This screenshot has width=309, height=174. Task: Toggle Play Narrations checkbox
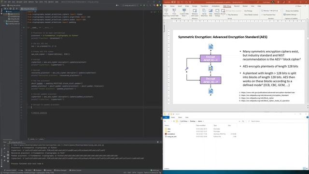pos(232,15)
